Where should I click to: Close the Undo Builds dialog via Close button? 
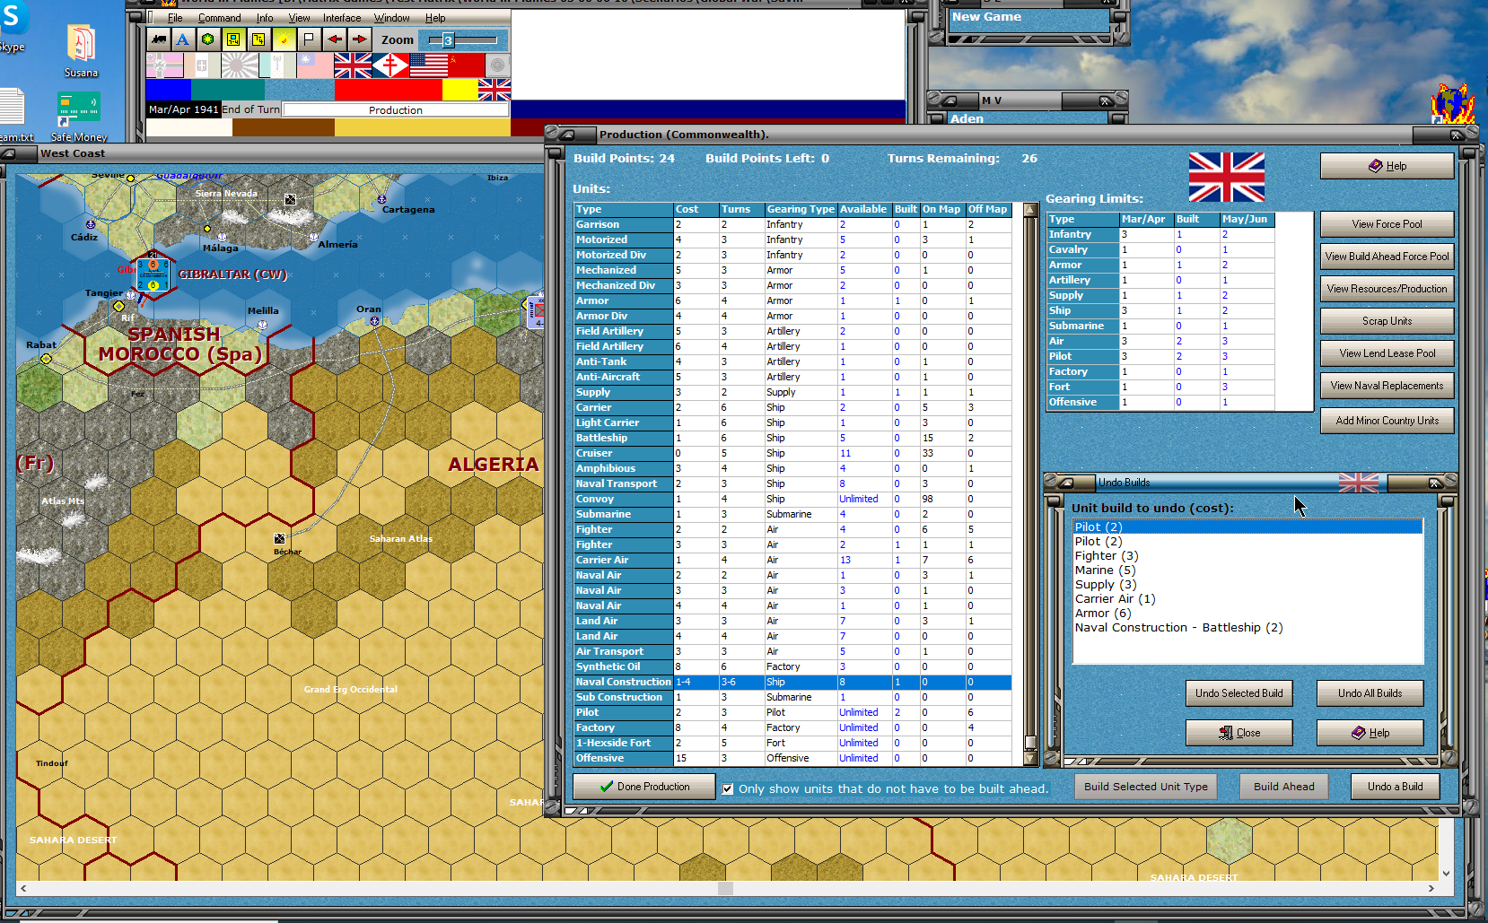tap(1239, 733)
